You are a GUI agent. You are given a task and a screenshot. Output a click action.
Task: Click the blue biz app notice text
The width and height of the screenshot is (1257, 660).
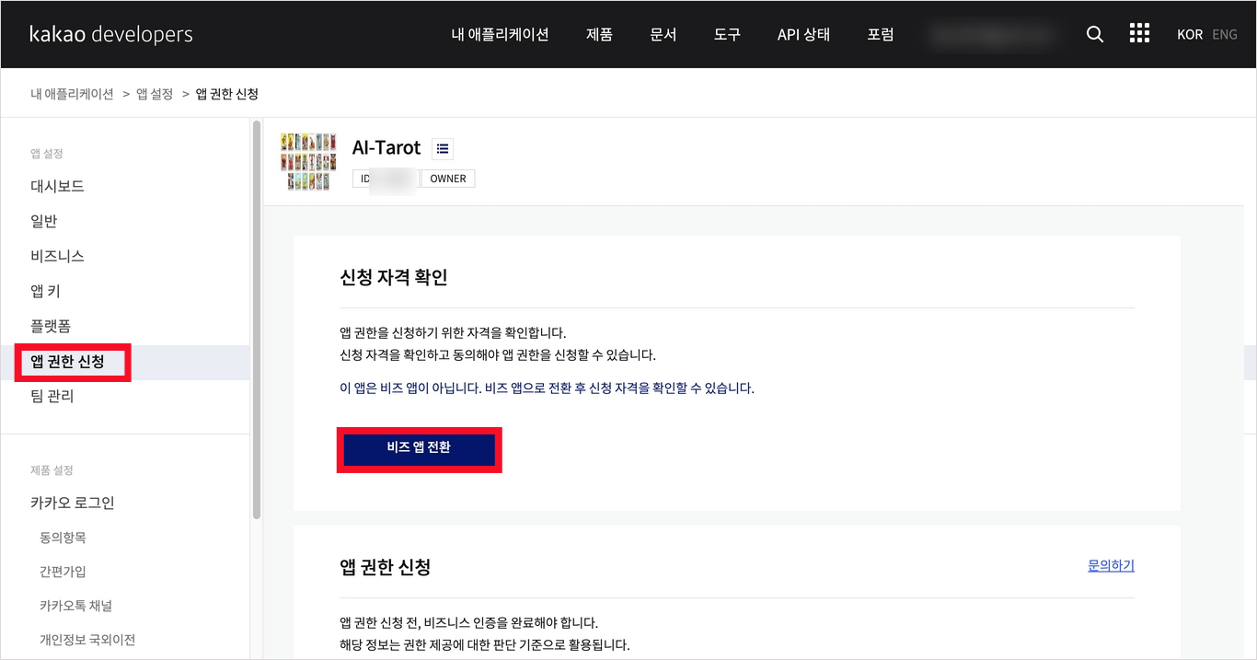pos(547,388)
